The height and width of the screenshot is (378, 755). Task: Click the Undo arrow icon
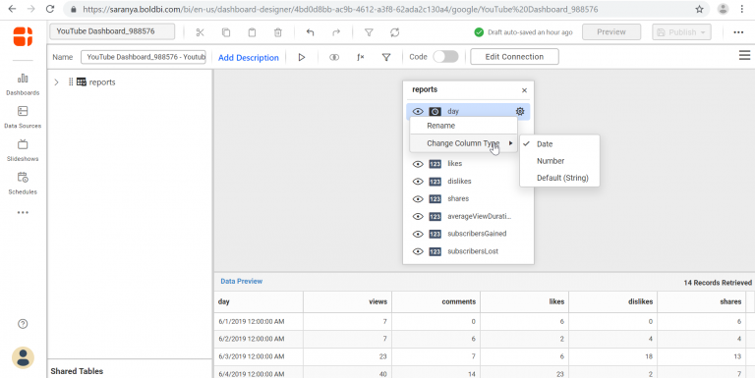click(x=310, y=32)
